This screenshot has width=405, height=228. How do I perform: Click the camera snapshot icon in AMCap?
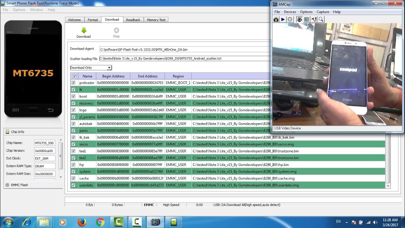click(x=276, y=19)
